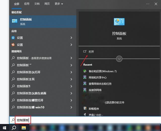161x131 pixels.
Task: Open the Windows Start menu
Action: 5,128
